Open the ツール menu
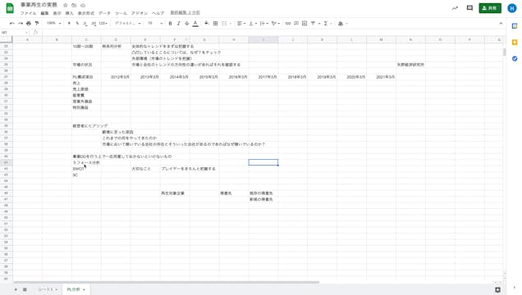The height and width of the screenshot is (295, 522). (x=121, y=13)
